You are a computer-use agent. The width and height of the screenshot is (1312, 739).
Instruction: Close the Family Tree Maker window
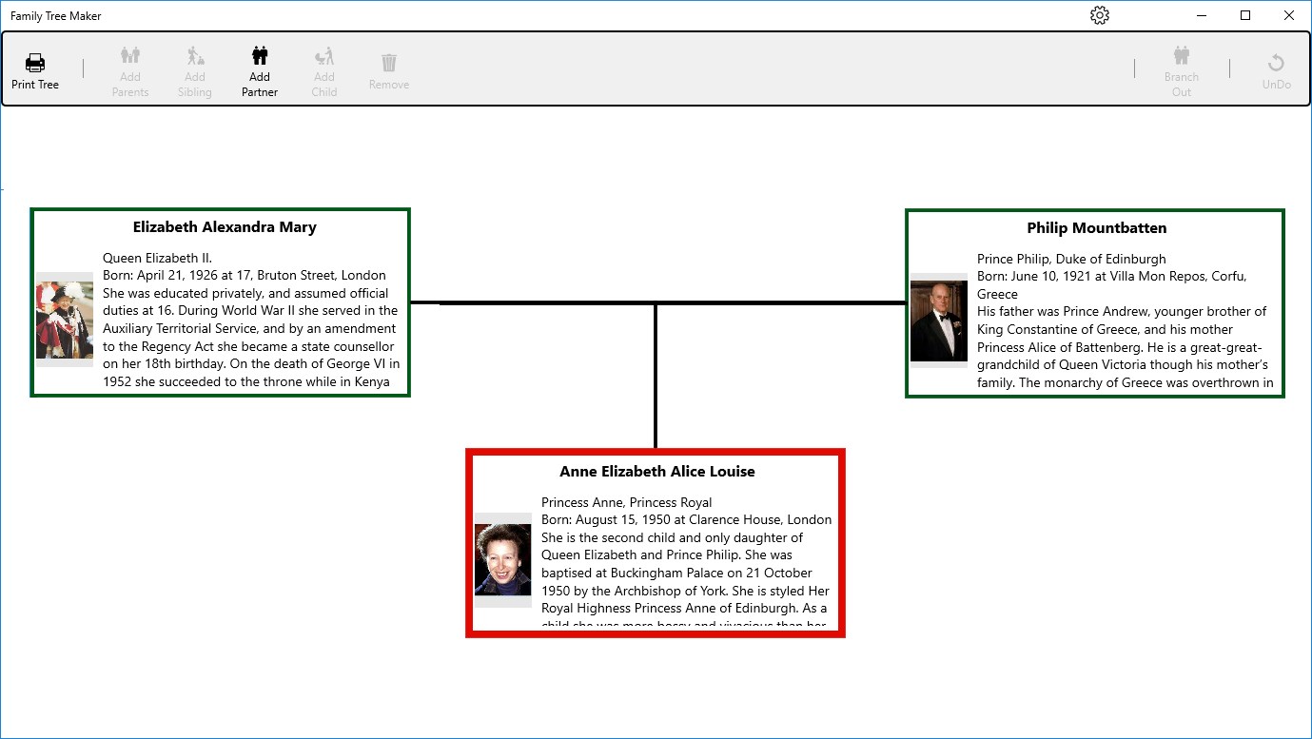1289,15
